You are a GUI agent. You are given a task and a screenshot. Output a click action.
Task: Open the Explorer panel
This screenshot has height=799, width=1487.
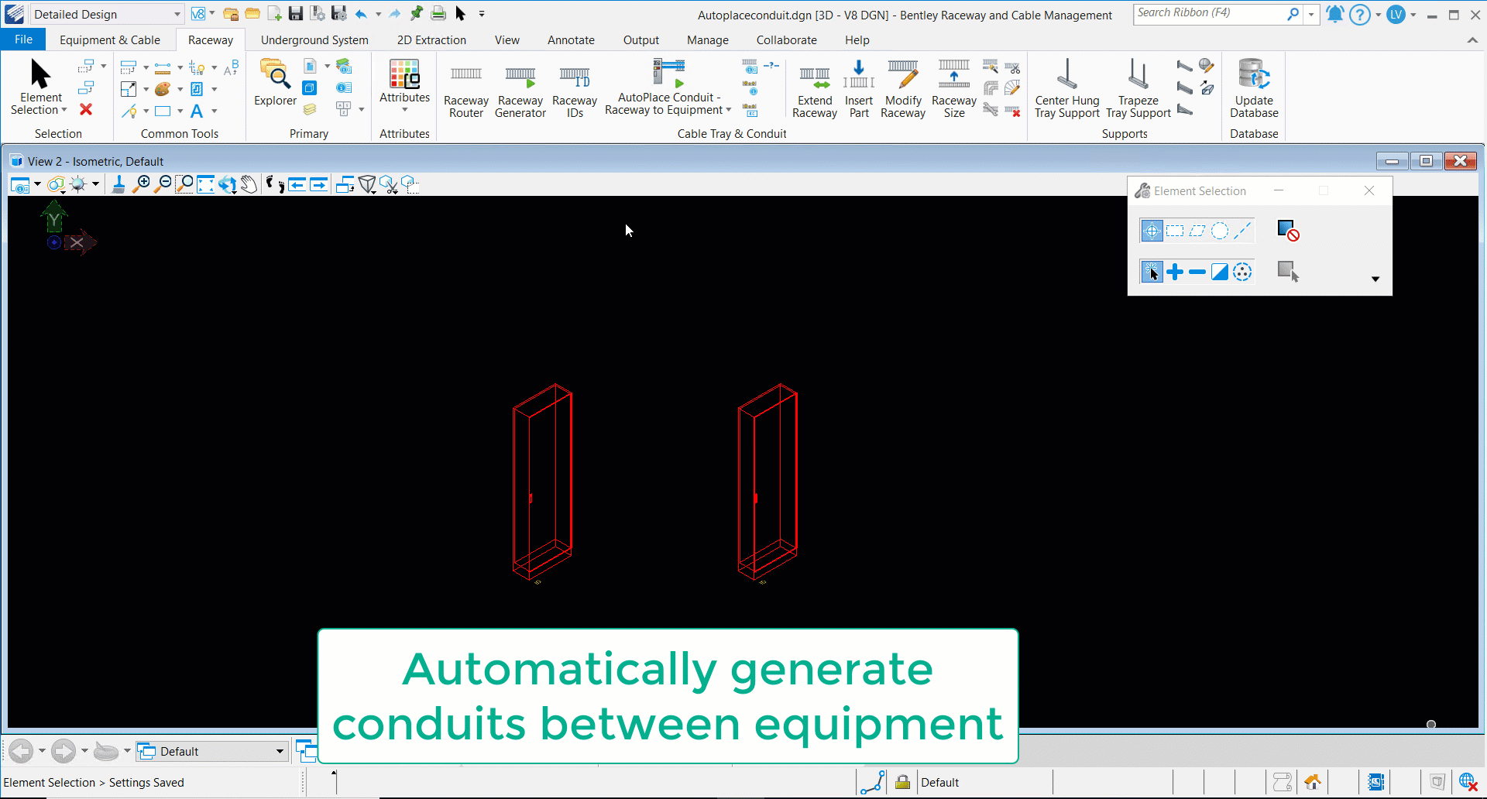point(275,84)
